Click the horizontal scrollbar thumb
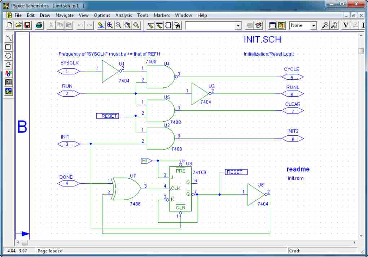The width and height of the screenshot is (368, 257). [25, 243]
